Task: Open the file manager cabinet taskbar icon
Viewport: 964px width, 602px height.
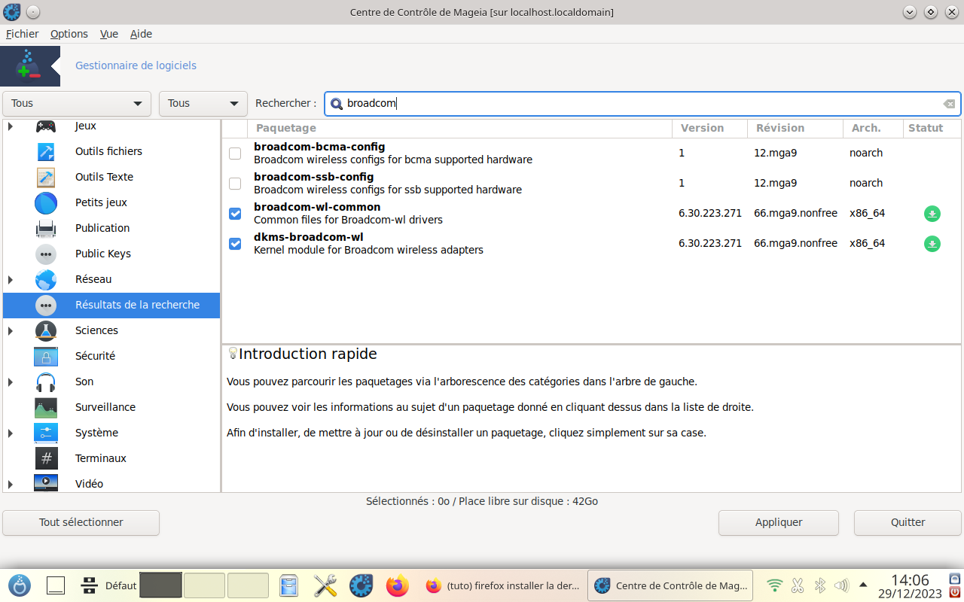Action: [x=289, y=585]
